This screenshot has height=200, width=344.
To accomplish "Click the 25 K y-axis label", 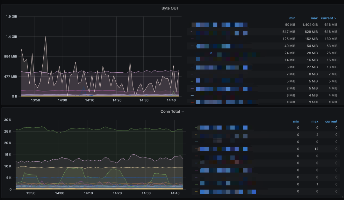I will 8,131.
